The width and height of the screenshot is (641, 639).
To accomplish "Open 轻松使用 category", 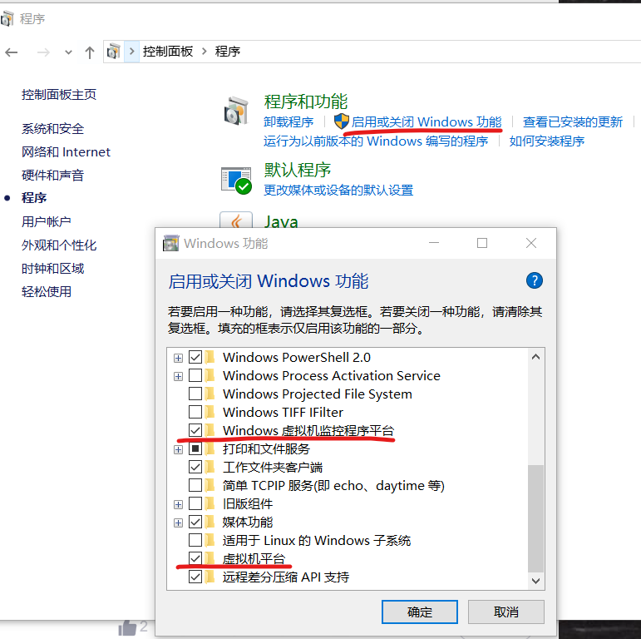I will point(47,291).
